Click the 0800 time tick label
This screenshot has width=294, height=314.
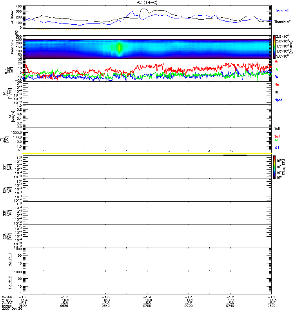271,306
